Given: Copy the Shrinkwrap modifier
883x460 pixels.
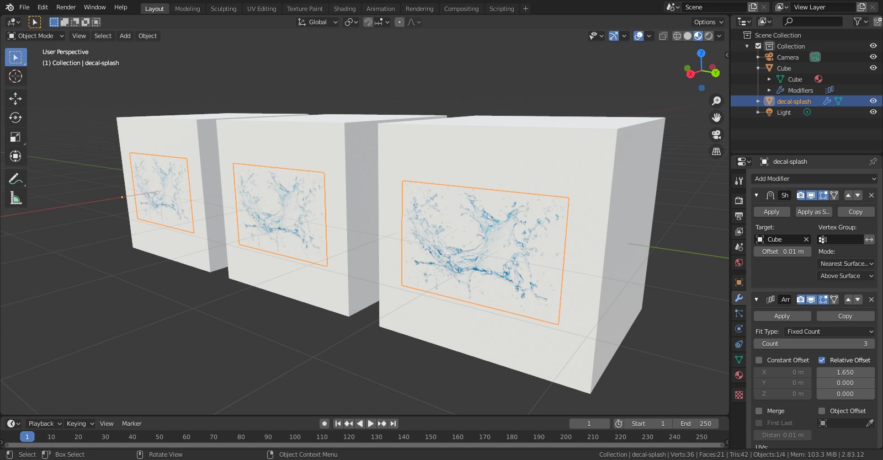Looking at the screenshot, I should point(855,212).
